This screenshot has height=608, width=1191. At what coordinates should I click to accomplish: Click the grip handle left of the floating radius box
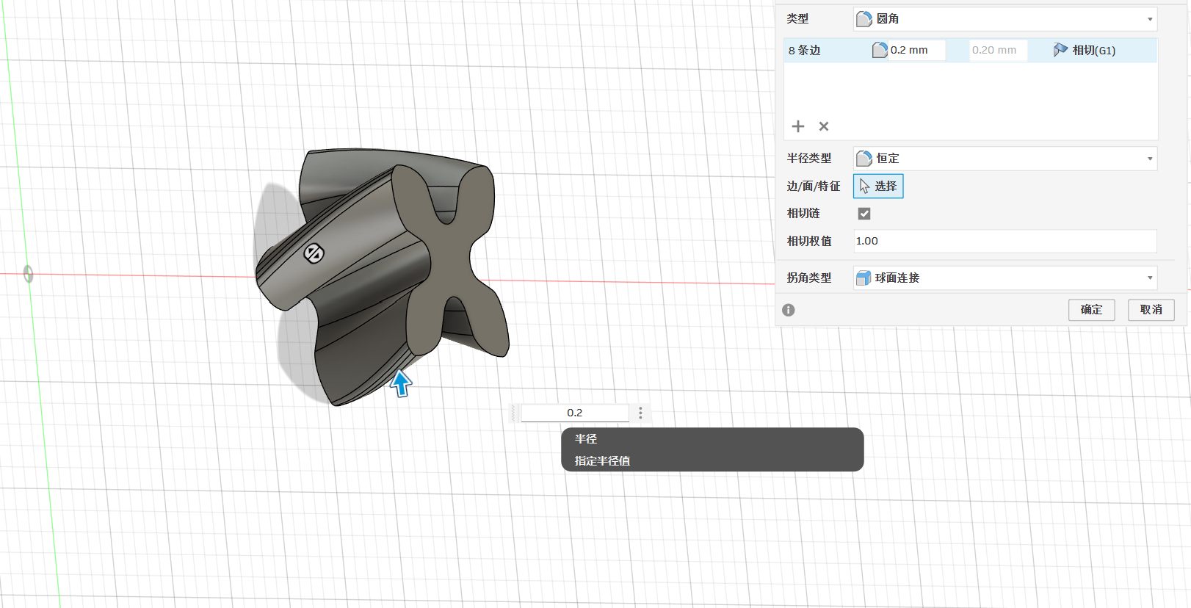(x=514, y=413)
